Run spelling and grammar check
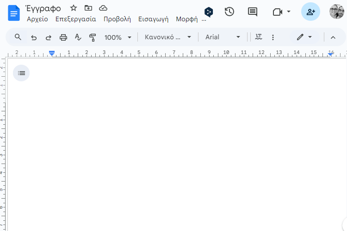Viewport: 347px width, 231px height. click(x=78, y=37)
